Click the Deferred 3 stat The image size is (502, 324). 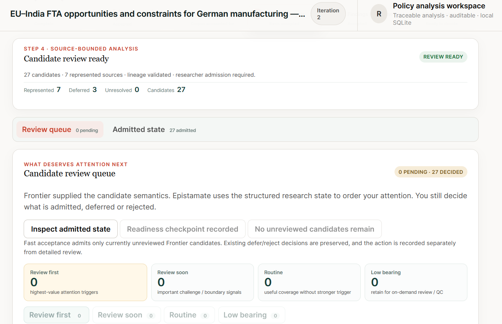tap(83, 90)
